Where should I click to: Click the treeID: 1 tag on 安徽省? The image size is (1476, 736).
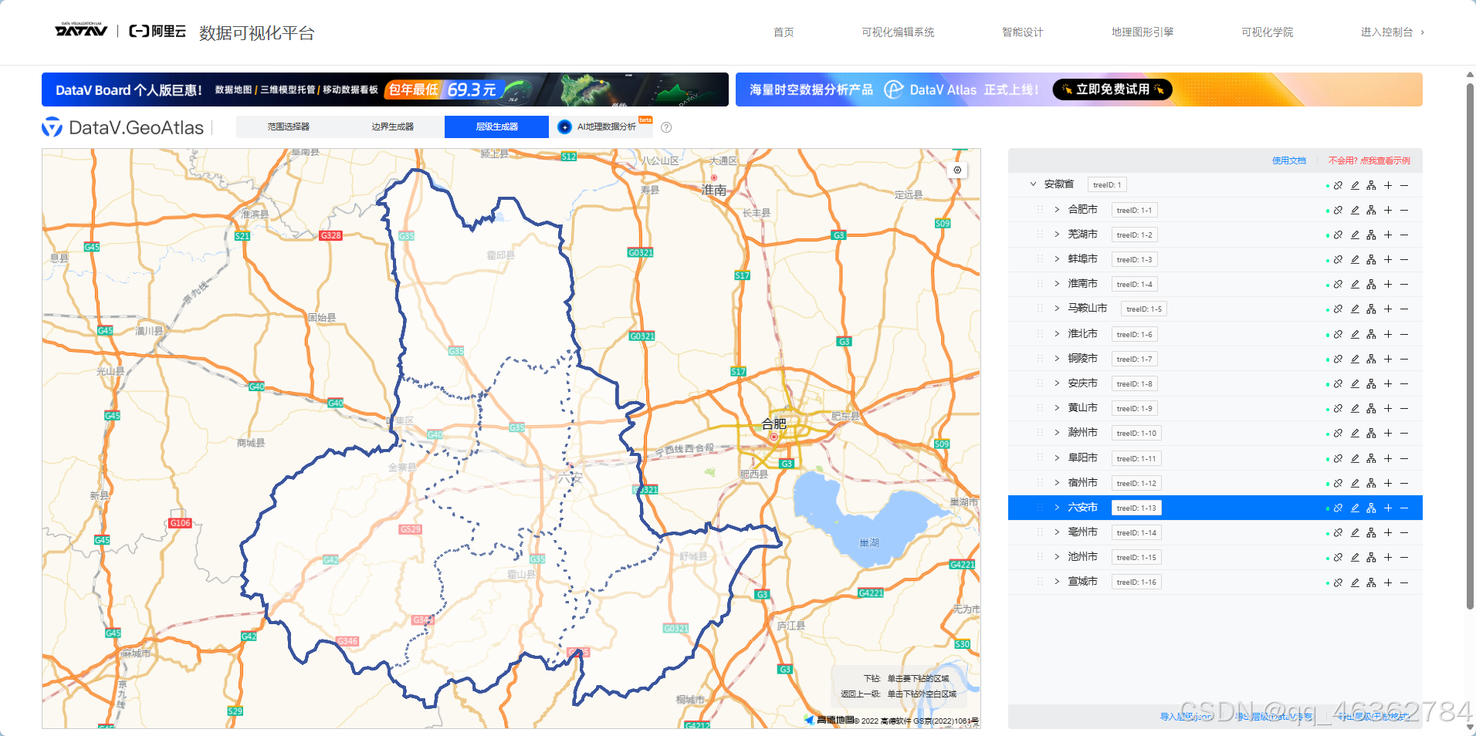click(x=1107, y=184)
